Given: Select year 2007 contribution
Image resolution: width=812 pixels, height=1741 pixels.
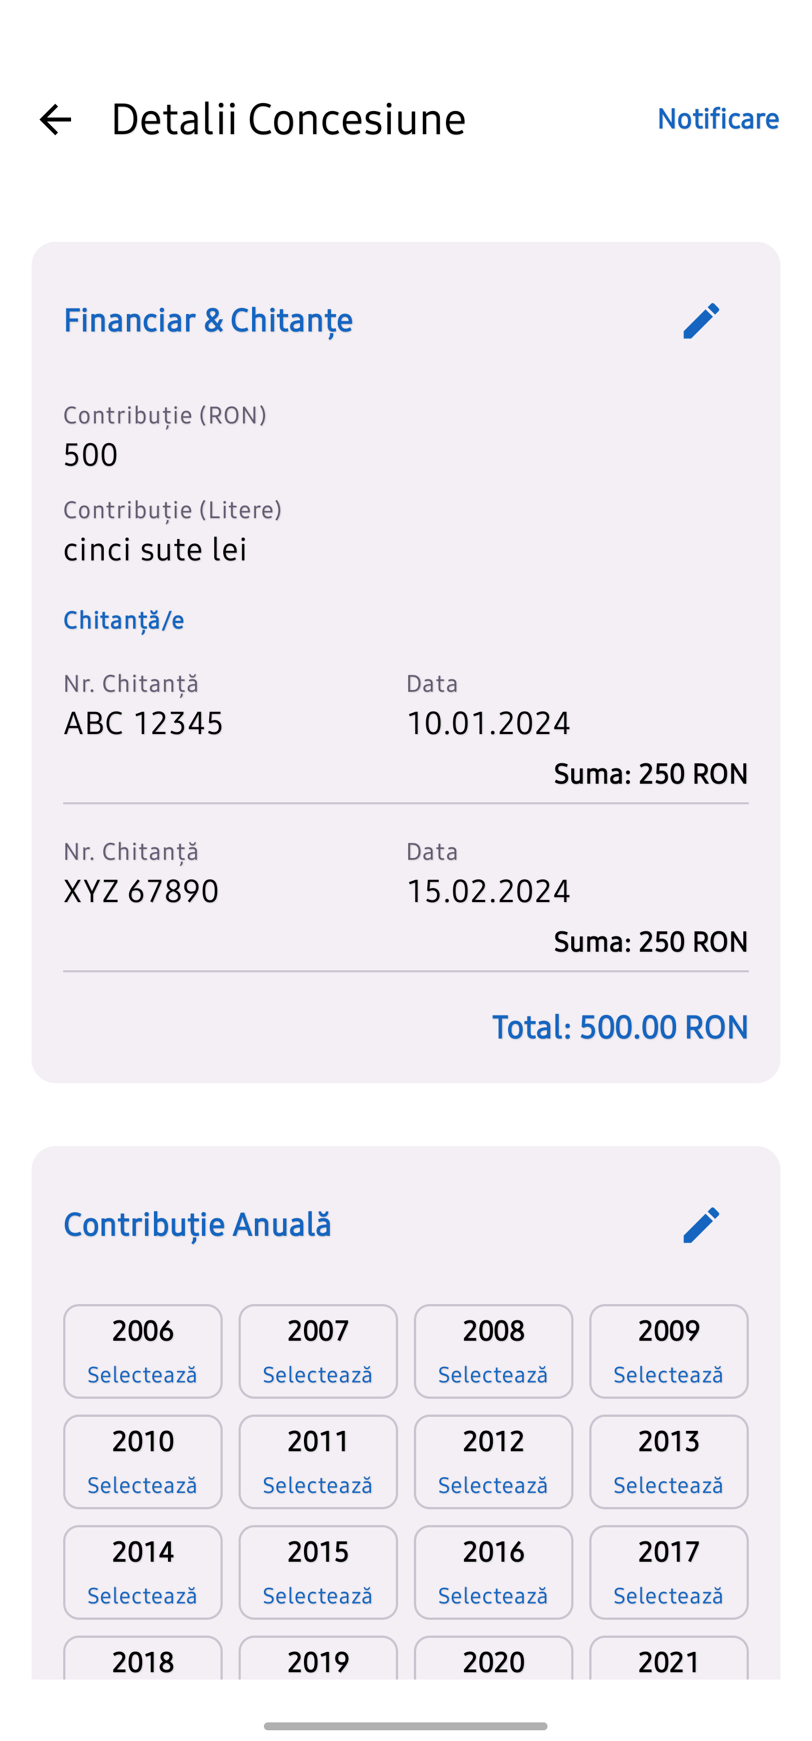Looking at the screenshot, I should (318, 1350).
